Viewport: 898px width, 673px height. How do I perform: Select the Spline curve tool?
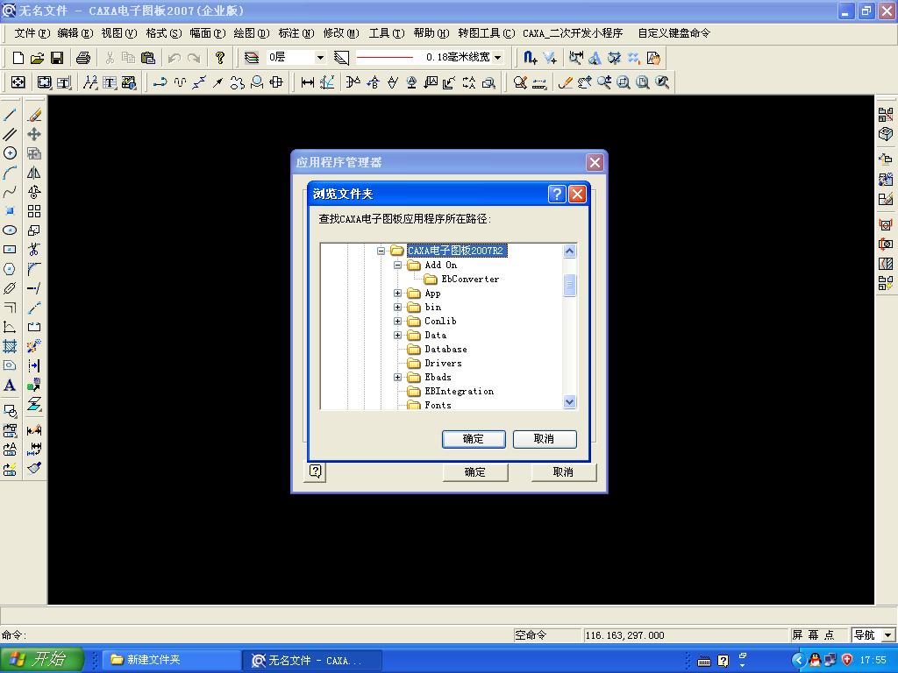[x=10, y=192]
